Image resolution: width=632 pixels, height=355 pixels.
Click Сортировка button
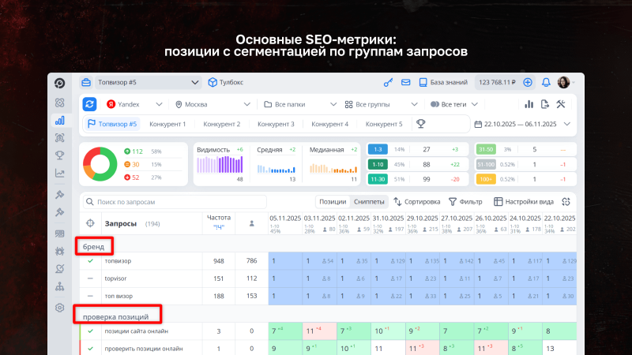tap(417, 202)
